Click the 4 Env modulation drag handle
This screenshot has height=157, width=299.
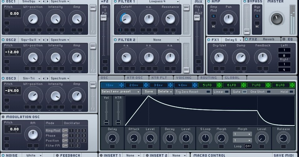tap(195, 85)
